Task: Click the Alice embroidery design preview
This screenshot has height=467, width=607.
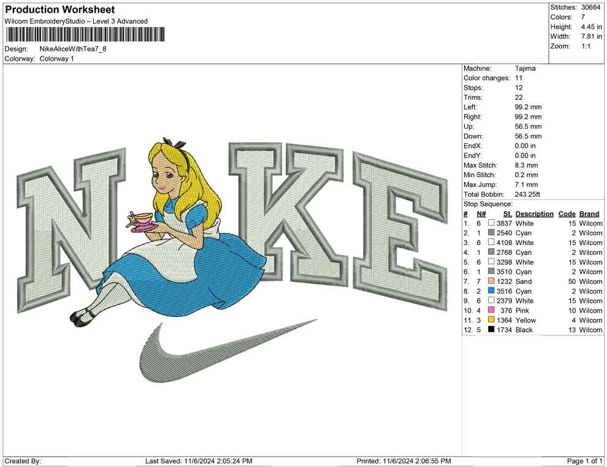Action: [232, 260]
